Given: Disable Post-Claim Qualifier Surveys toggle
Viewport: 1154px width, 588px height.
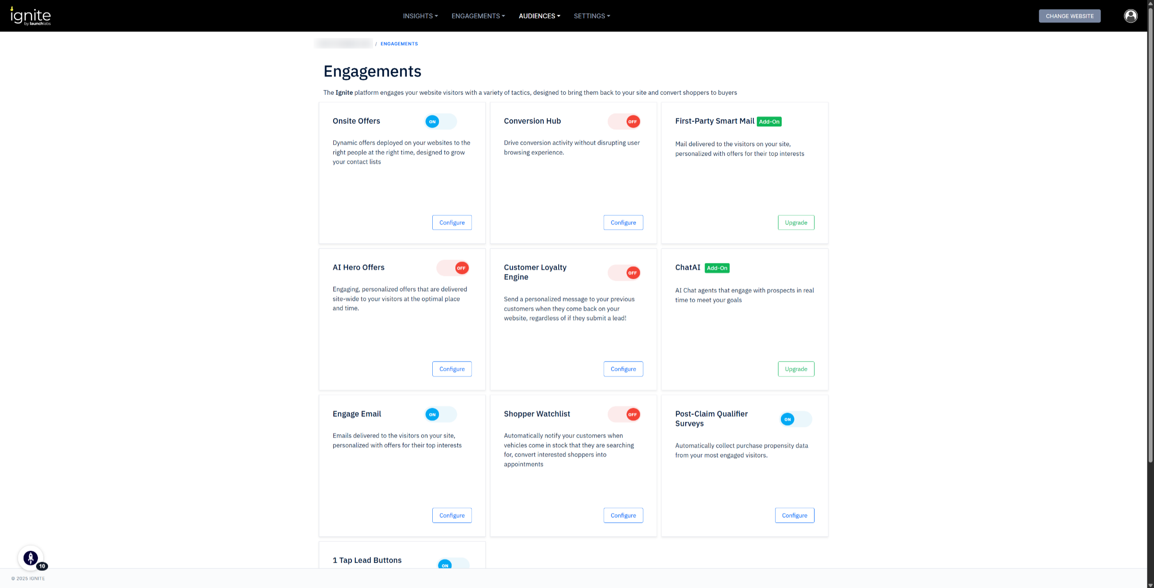Looking at the screenshot, I should coord(795,420).
